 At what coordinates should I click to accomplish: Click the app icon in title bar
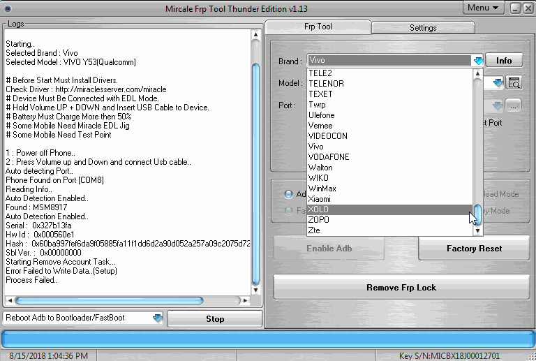[x=8, y=8]
